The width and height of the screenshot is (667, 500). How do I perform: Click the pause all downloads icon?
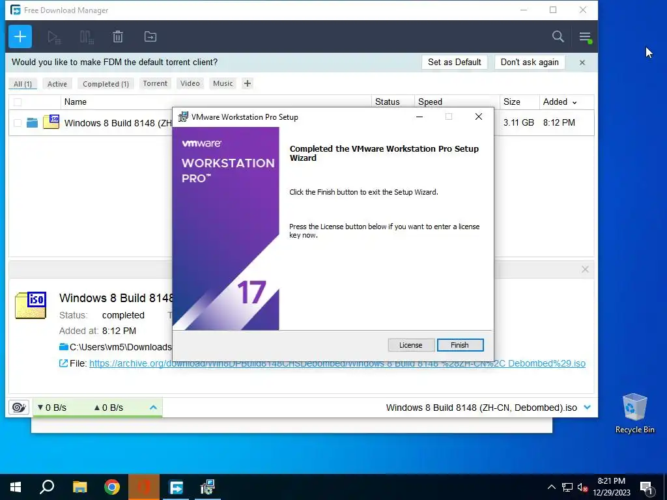[87, 37]
